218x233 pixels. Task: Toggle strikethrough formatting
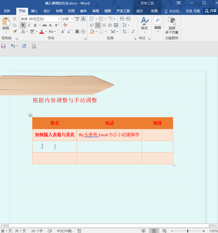45,25
